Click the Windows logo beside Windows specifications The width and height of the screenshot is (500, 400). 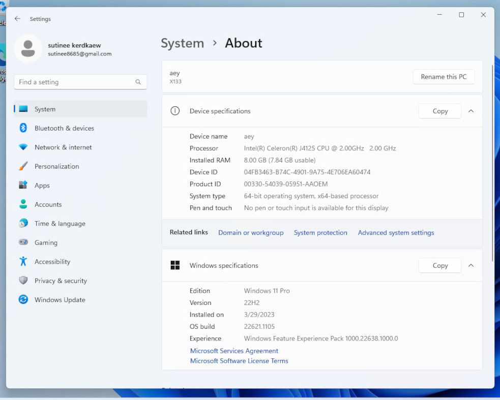(x=175, y=265)
